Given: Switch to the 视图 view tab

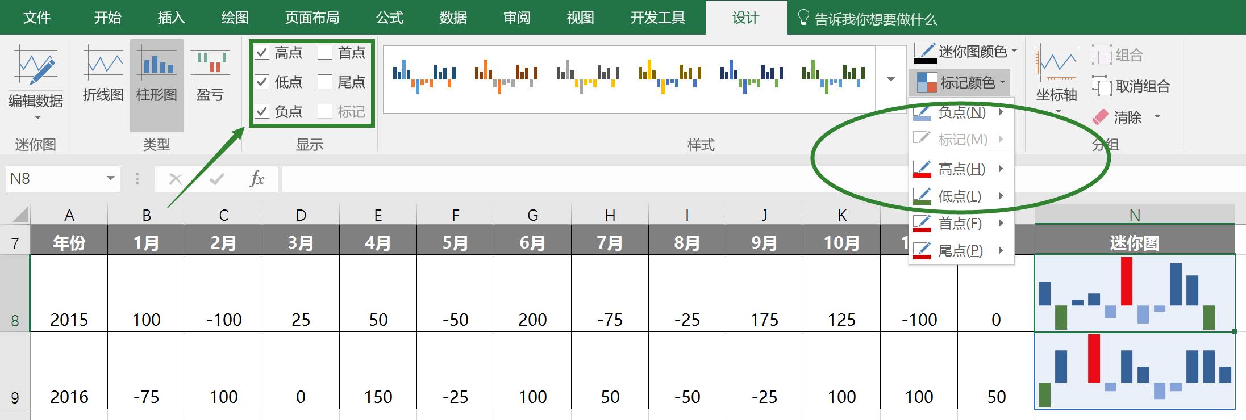Looking at the screenshot, I should click(x=580, y=18).
